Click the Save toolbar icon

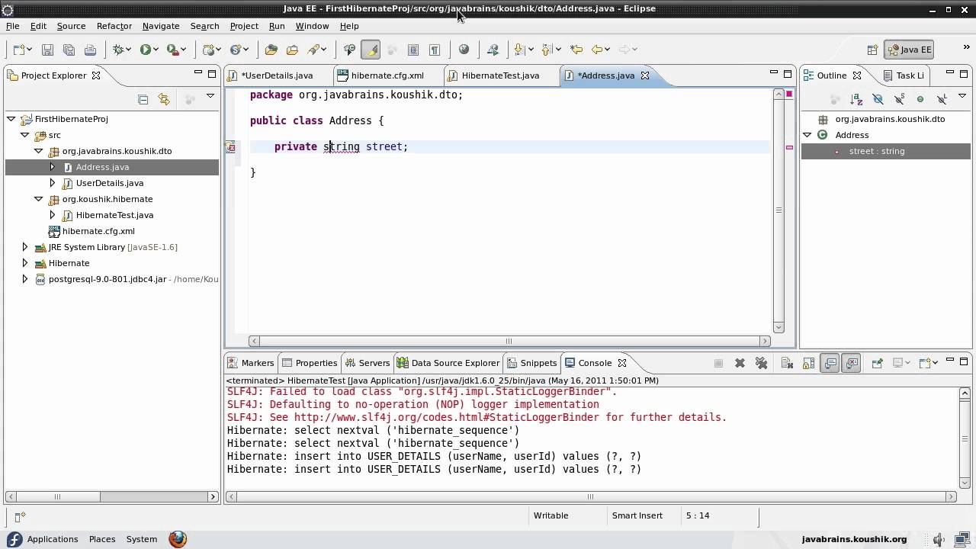(x=47, y=50)
